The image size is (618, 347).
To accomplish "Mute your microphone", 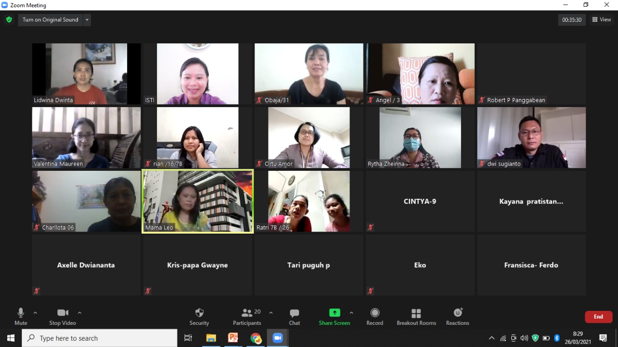I will 21,317.
